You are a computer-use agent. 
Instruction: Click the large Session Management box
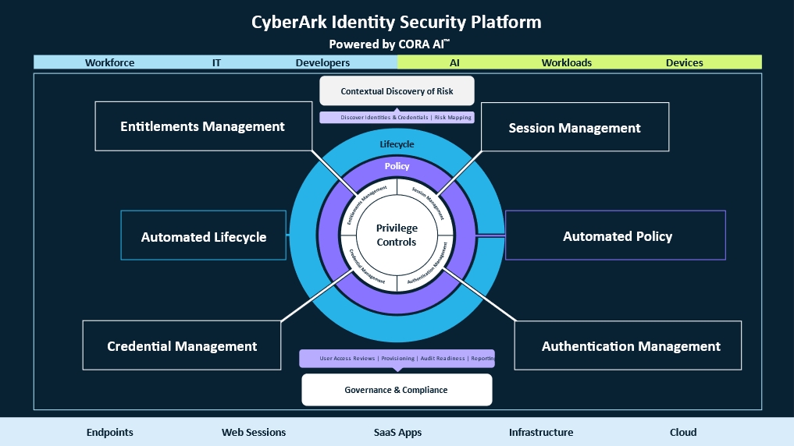575,128
